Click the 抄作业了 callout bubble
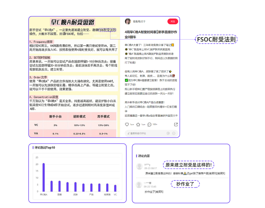 click(188, 184)
